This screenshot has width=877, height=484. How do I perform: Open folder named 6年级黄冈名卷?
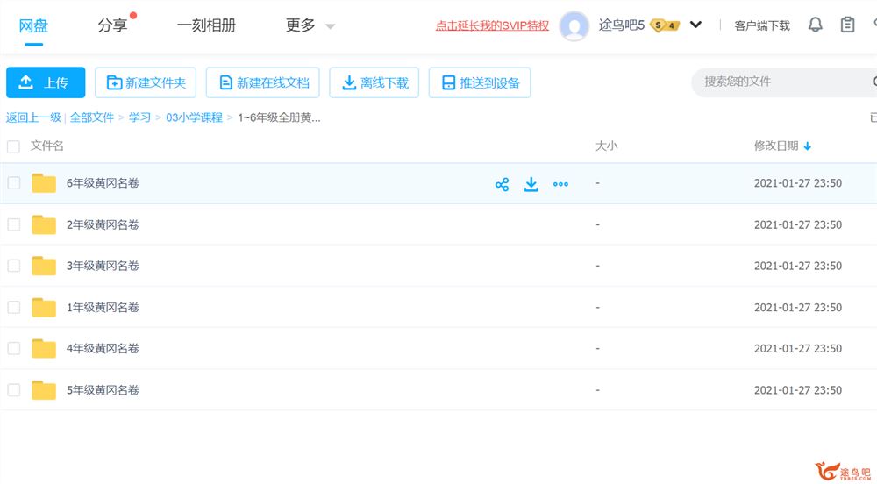pos(103,182)
